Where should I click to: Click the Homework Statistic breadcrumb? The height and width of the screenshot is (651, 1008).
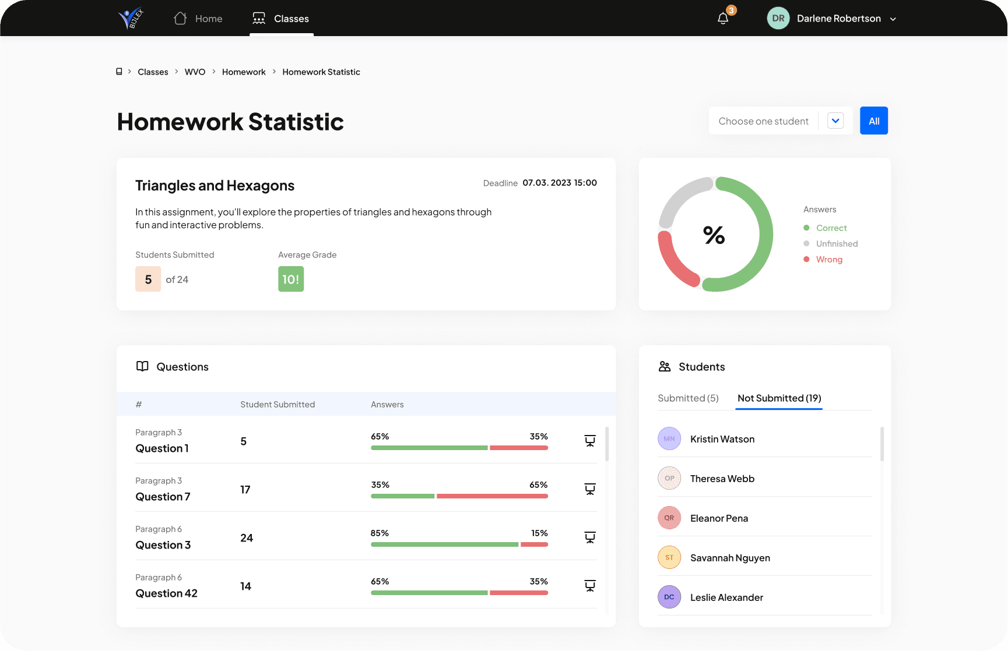pos(321,72)
